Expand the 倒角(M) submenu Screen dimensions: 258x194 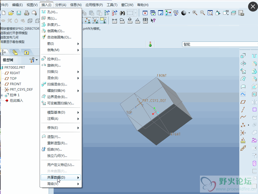point(61,50)
